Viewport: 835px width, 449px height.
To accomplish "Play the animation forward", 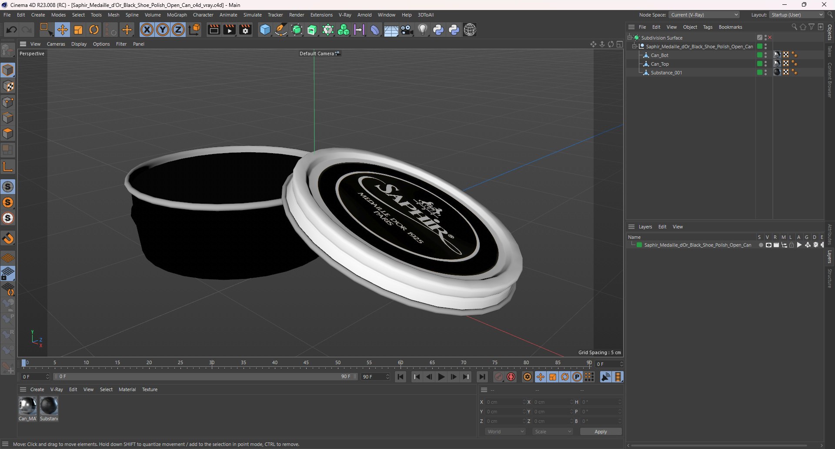I will tap(441, 377).
